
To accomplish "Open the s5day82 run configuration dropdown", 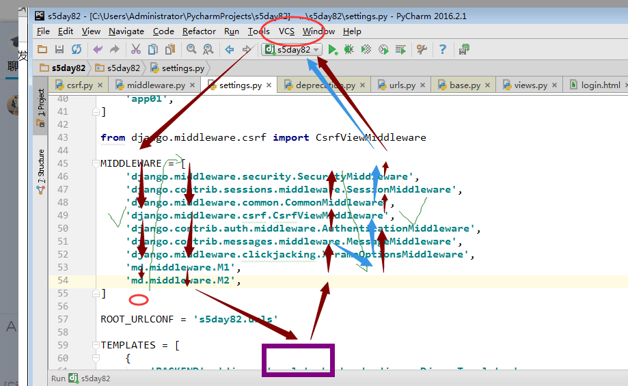I will [x=292, y=50].
